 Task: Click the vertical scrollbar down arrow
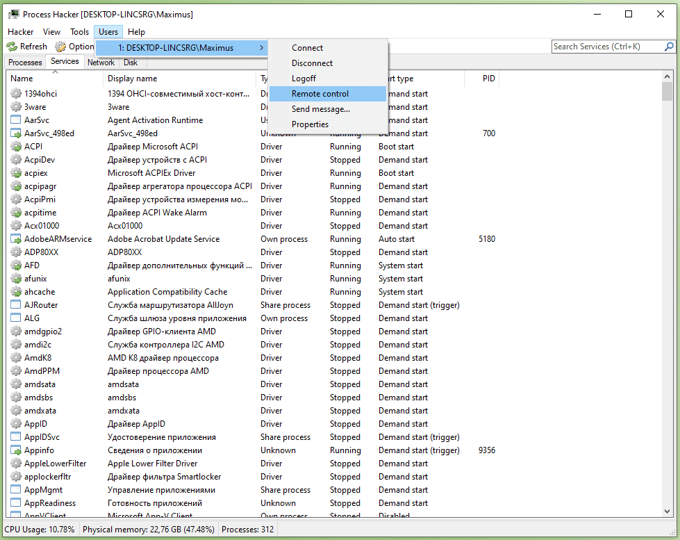click(667, 512)
